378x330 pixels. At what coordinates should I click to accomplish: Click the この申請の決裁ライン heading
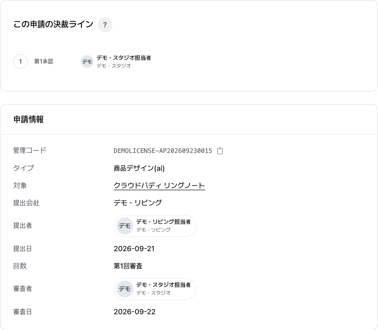click(53, 24)
